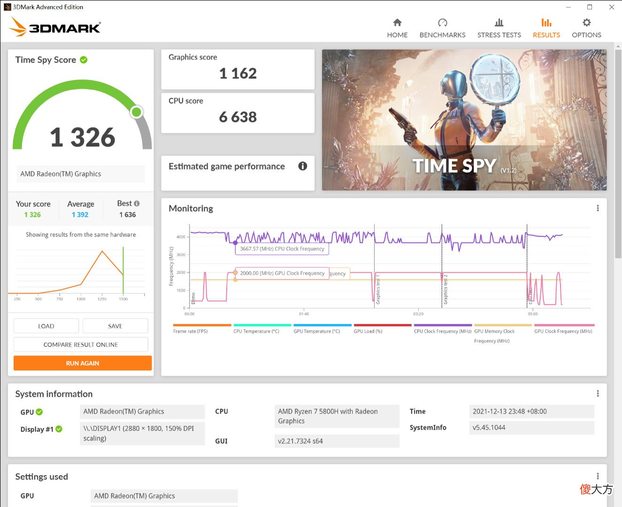Image resolution: width=622 pixels, height=507 pixels.
Task: Click the AMD Ryzen 7 5800H CPU field
Action: click(337, 416)
